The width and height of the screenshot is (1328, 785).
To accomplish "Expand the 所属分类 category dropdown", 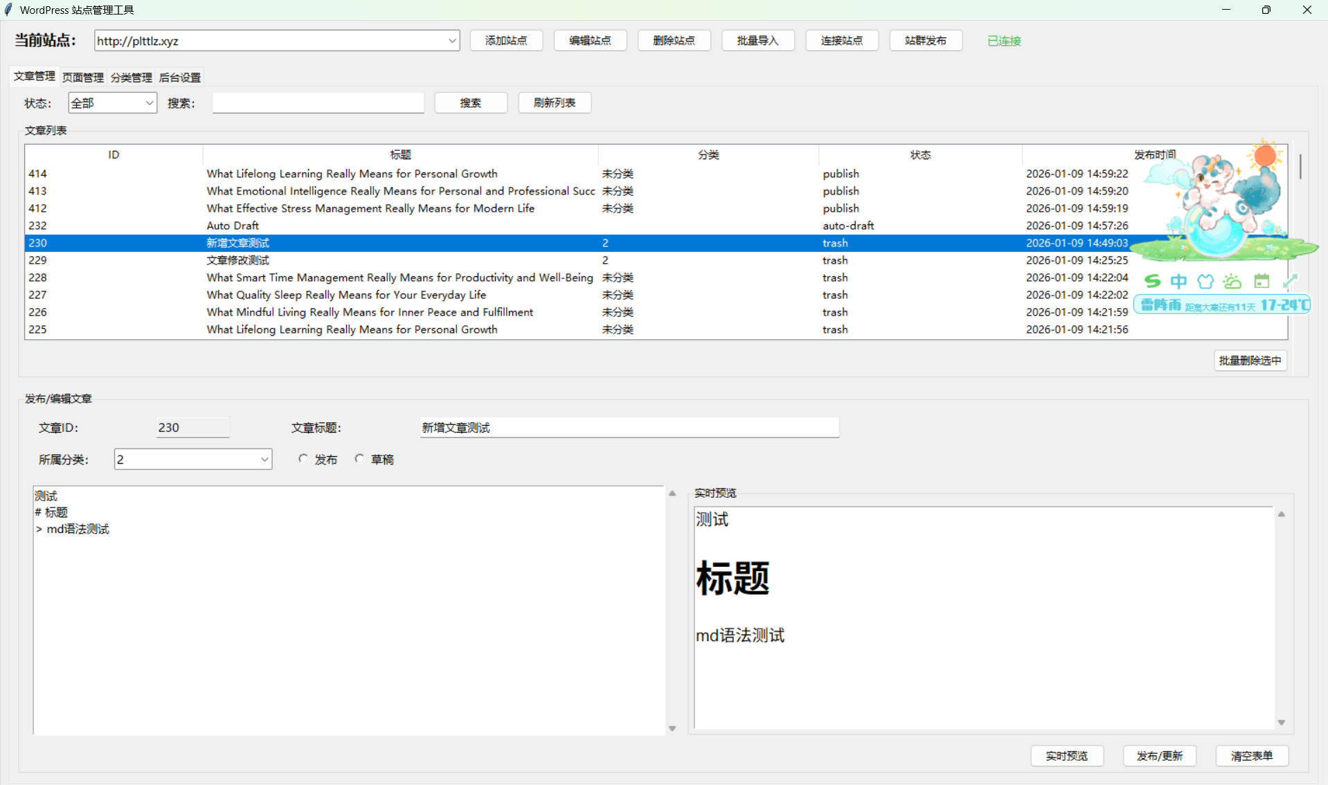I will [x=264, y=460].
